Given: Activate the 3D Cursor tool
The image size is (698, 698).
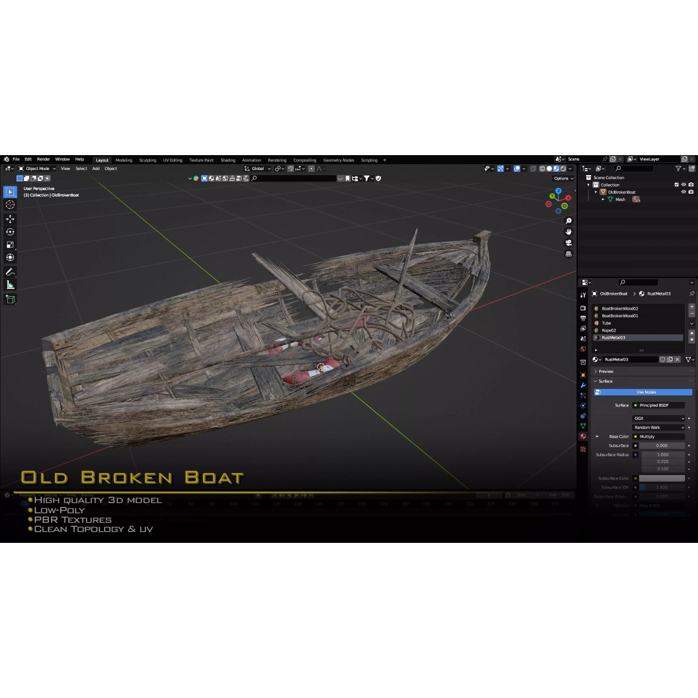Looking at the screenshot, I should (x=10, y=205).
